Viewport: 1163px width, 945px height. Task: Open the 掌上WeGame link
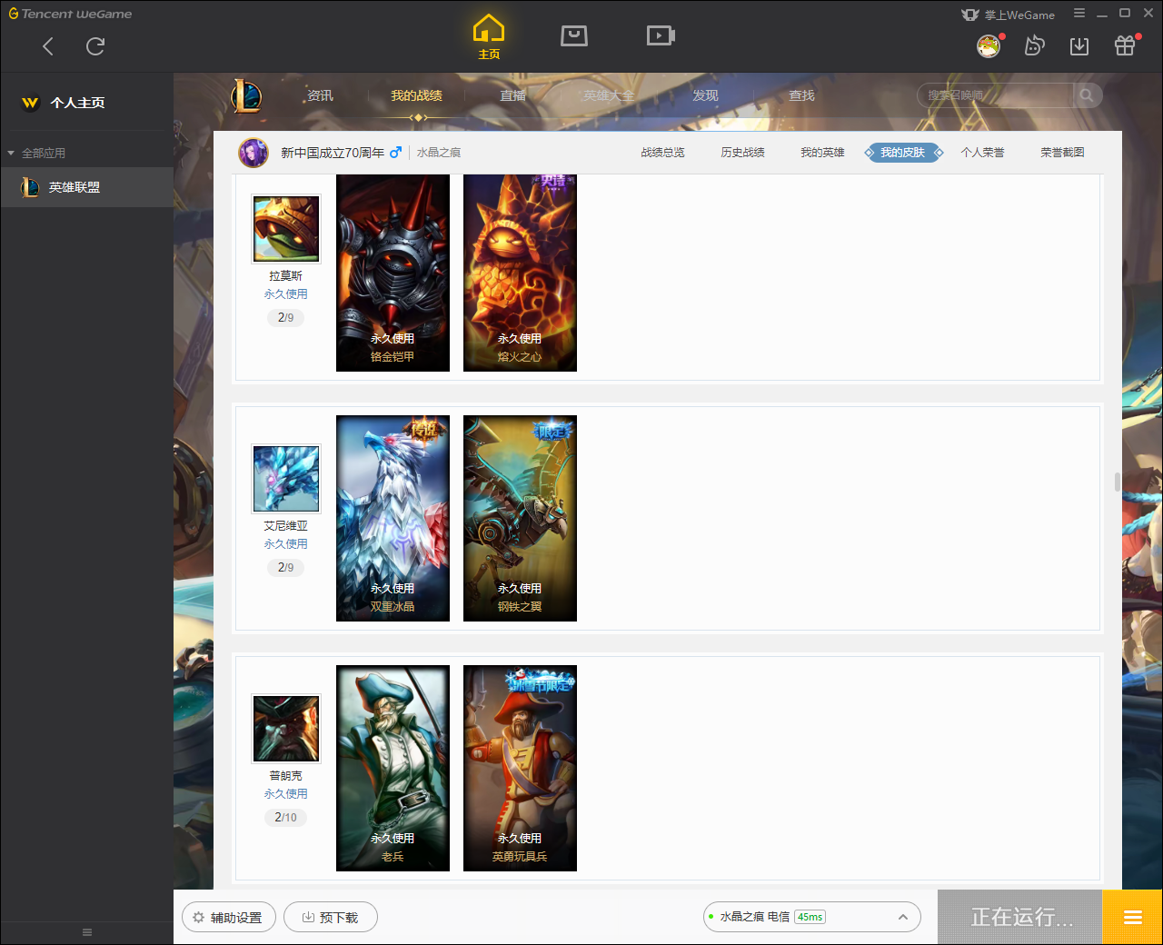point(1009,15)
